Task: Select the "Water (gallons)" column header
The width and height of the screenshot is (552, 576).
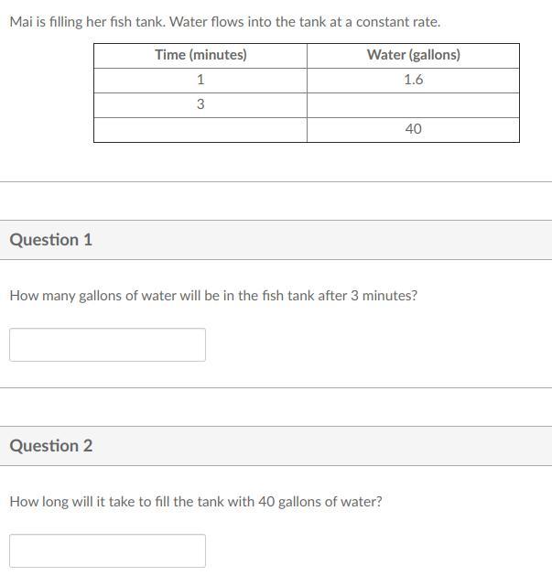Action: click(x=413, y=55)
